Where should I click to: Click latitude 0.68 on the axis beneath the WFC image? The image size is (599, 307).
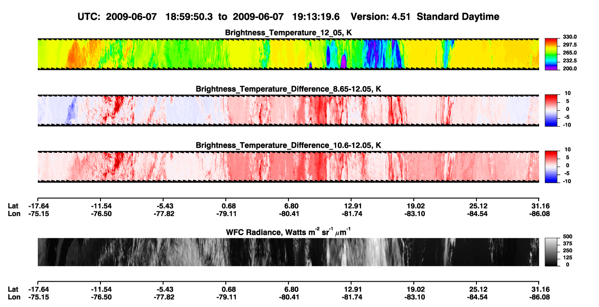click(229, 290)
